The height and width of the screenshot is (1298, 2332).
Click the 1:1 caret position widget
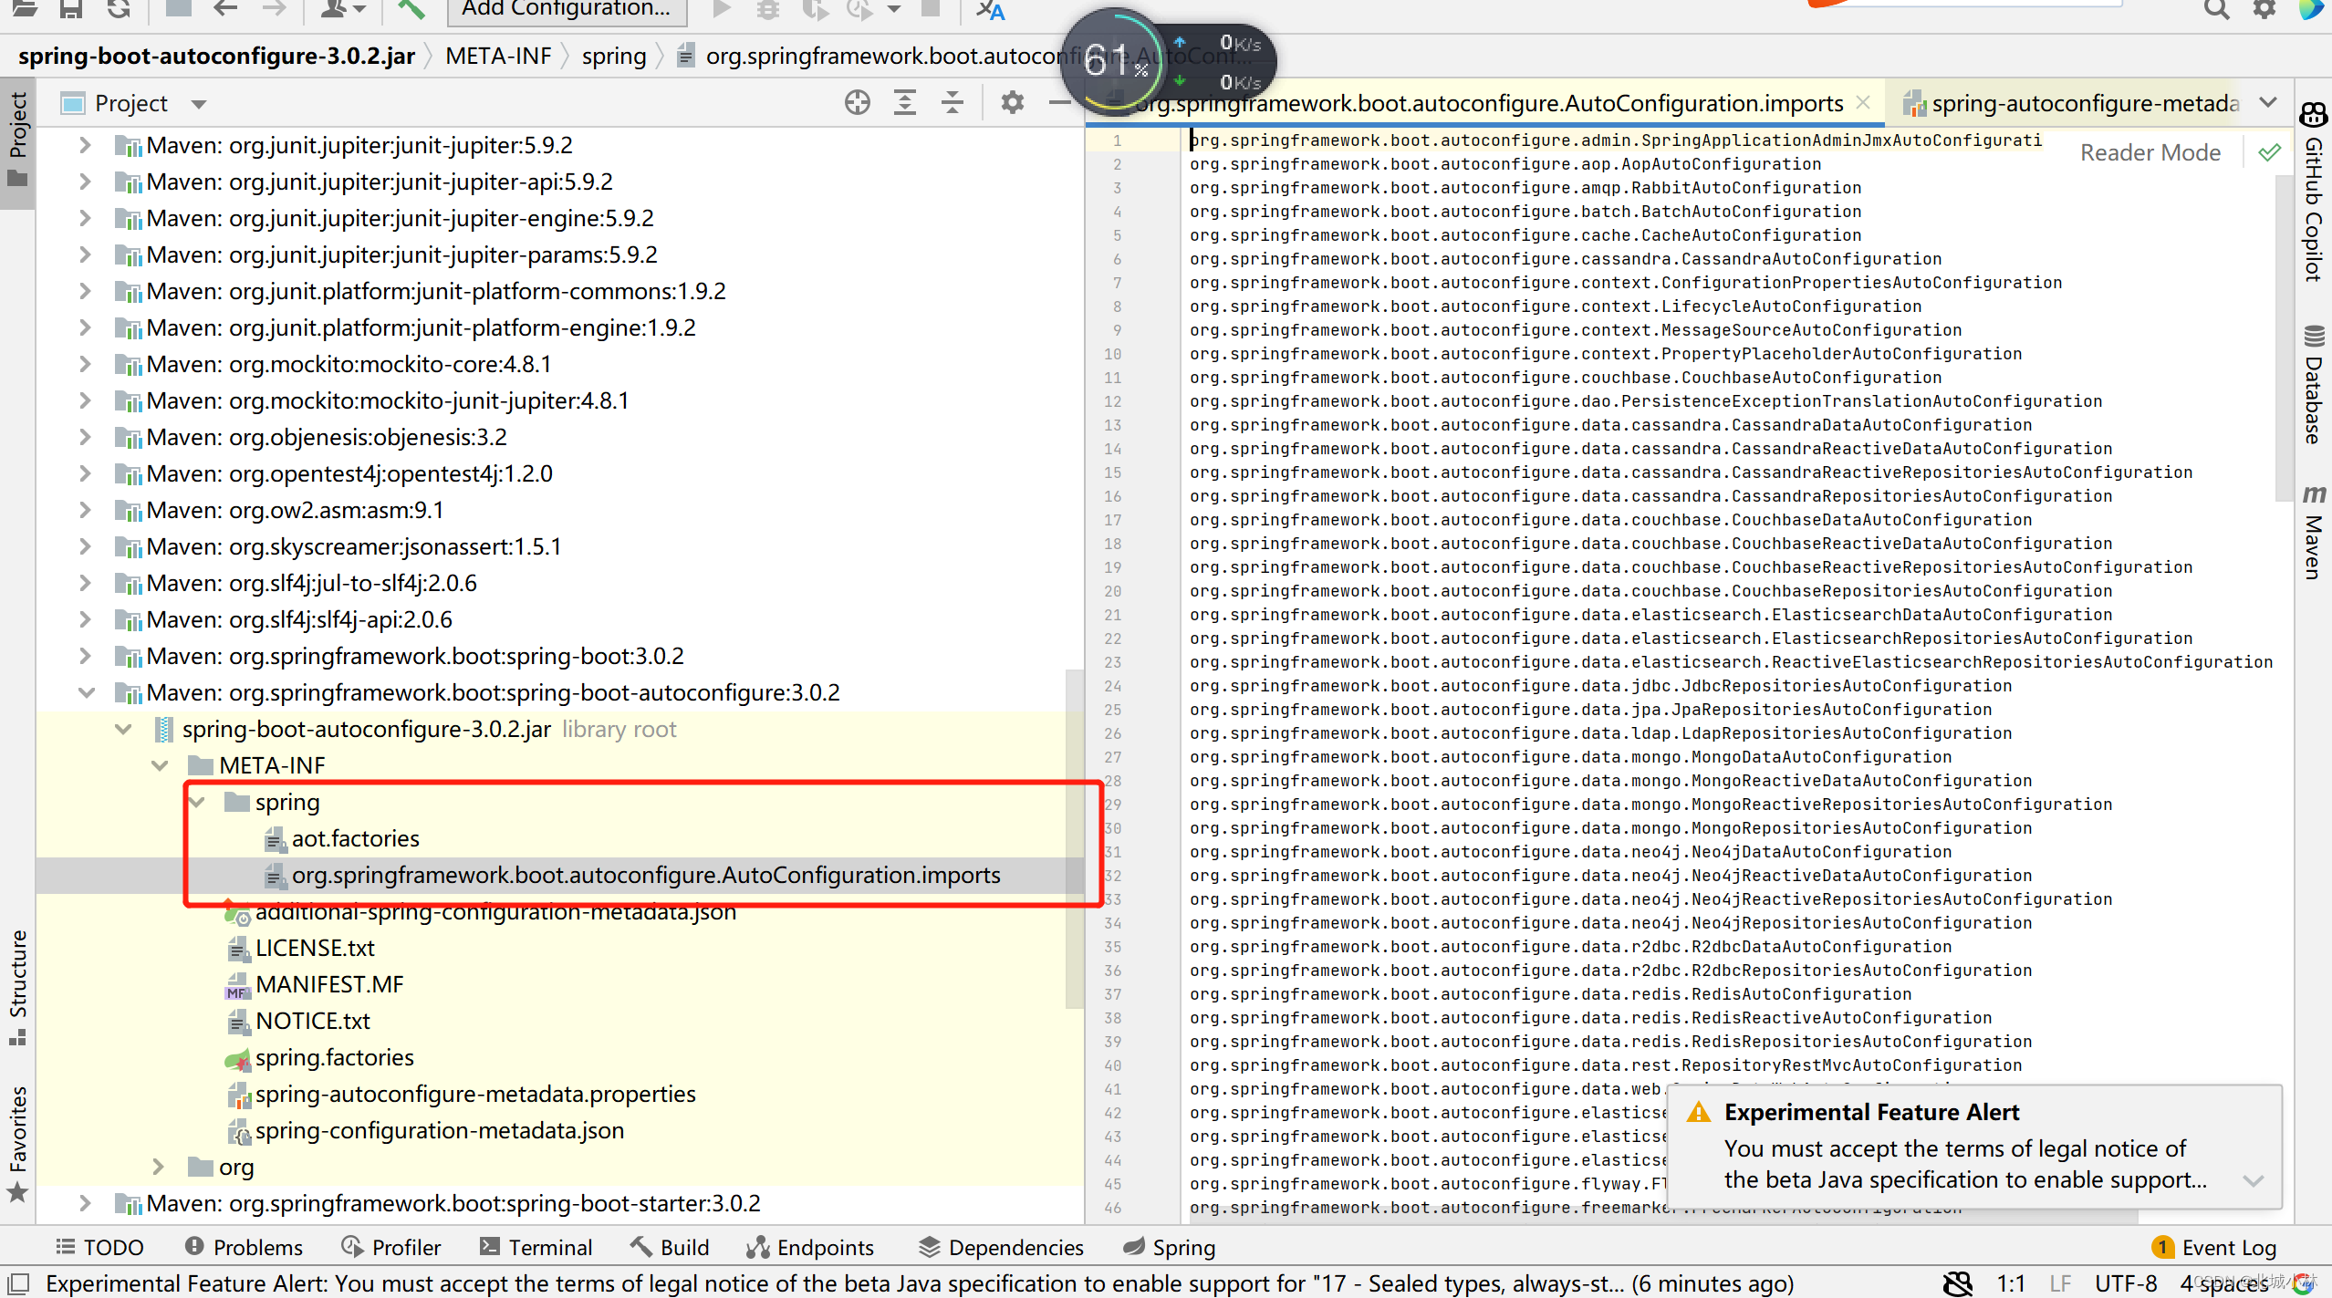point(2011,1283)
